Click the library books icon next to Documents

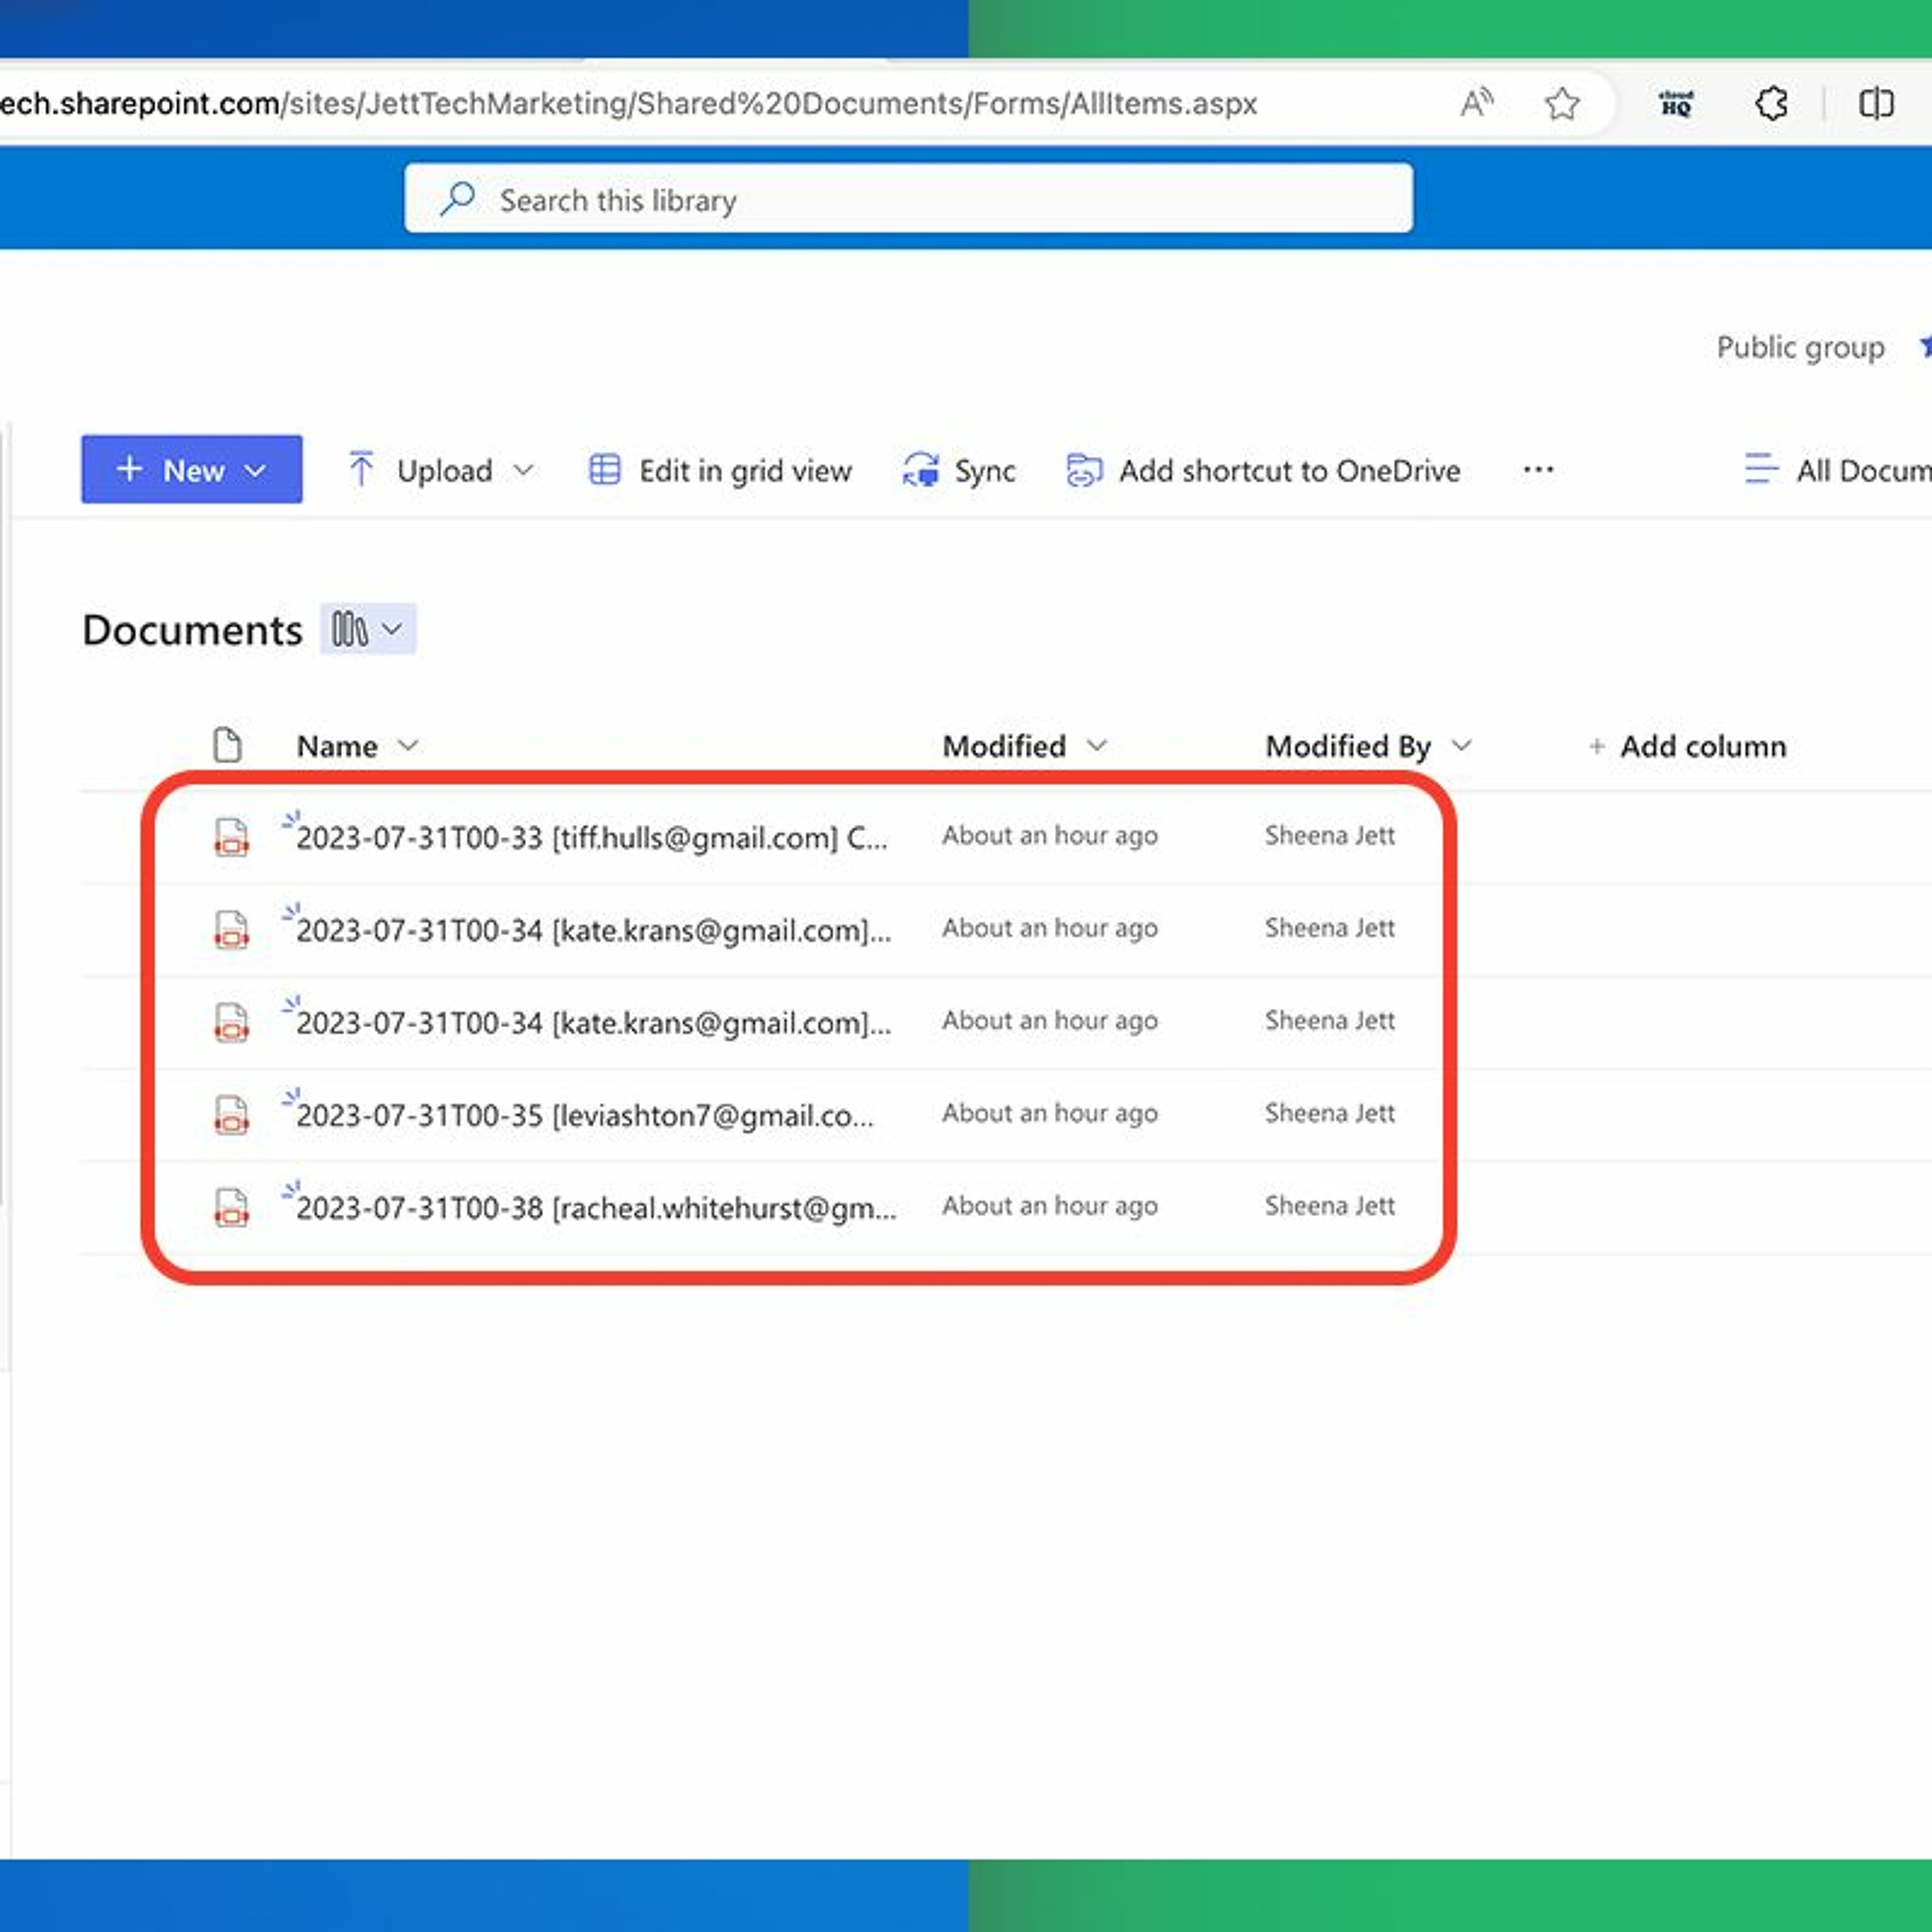click(349, 629)
